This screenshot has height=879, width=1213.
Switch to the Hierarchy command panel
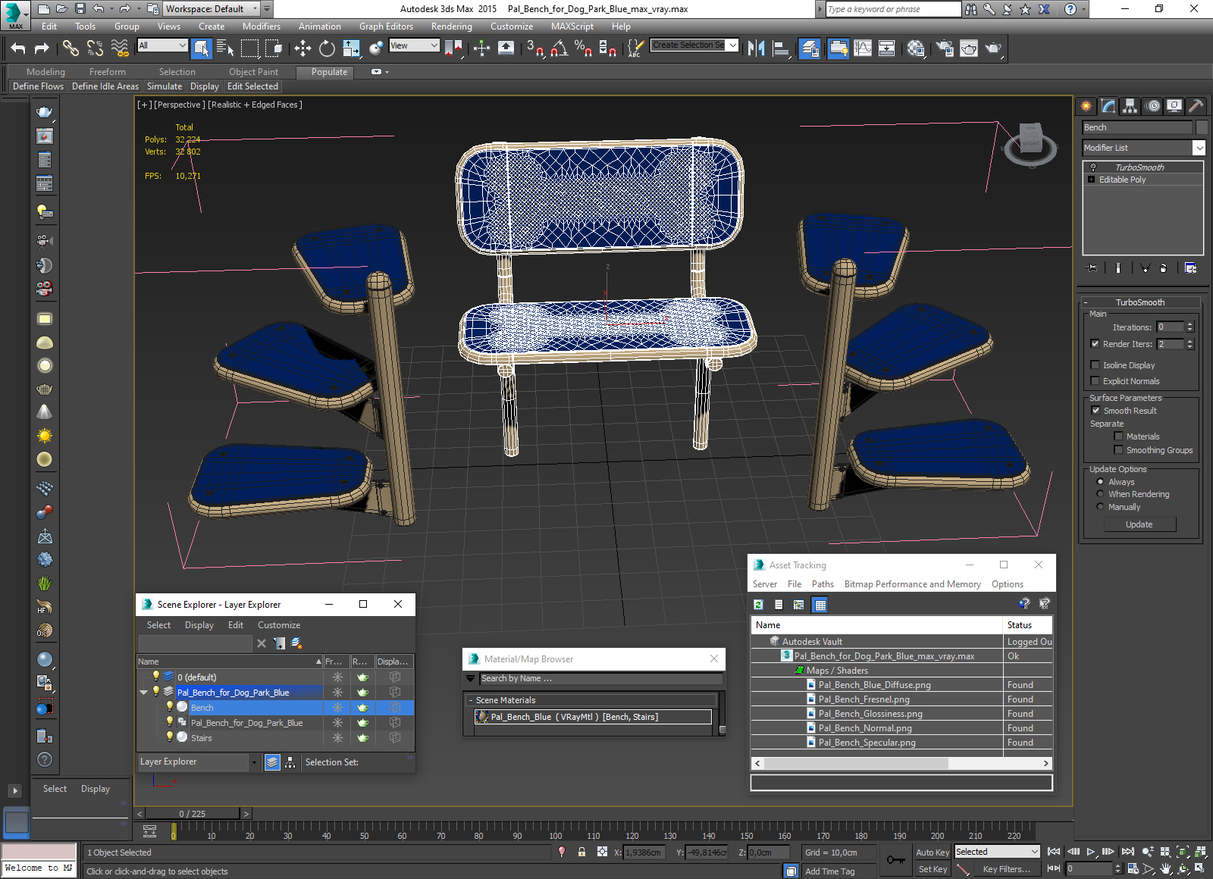tap(1130, 106)
